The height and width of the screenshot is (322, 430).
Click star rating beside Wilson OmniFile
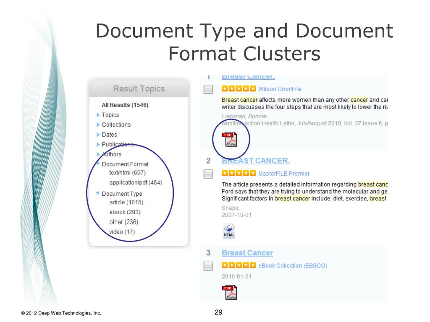[x=239, y=89]
